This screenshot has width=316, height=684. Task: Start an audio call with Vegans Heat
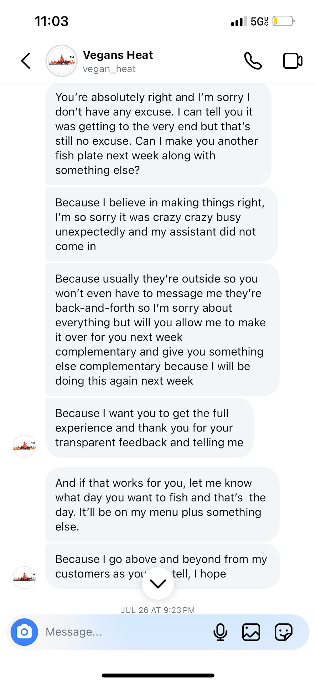253,61
